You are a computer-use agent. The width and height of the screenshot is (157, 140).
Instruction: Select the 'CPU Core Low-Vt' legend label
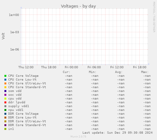pos(22,80)
